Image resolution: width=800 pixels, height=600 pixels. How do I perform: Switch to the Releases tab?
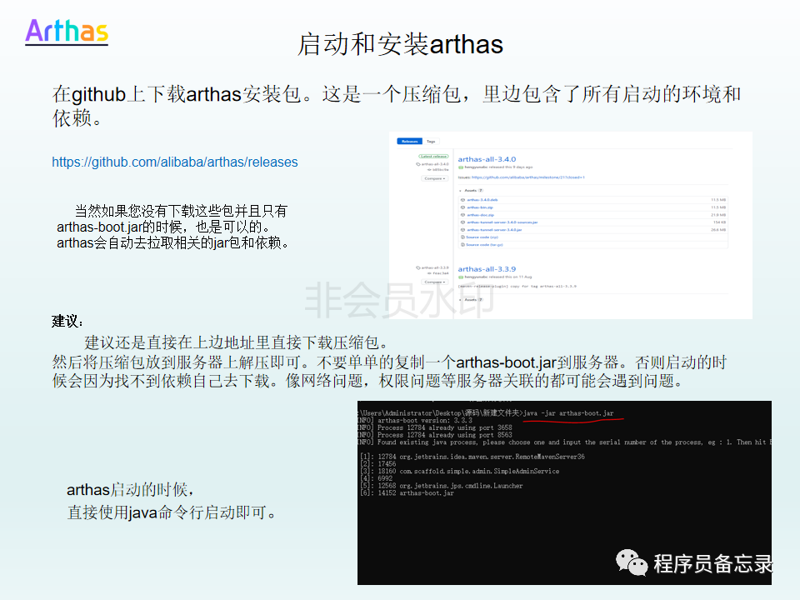pyautogui.click(x=410, y=142)
